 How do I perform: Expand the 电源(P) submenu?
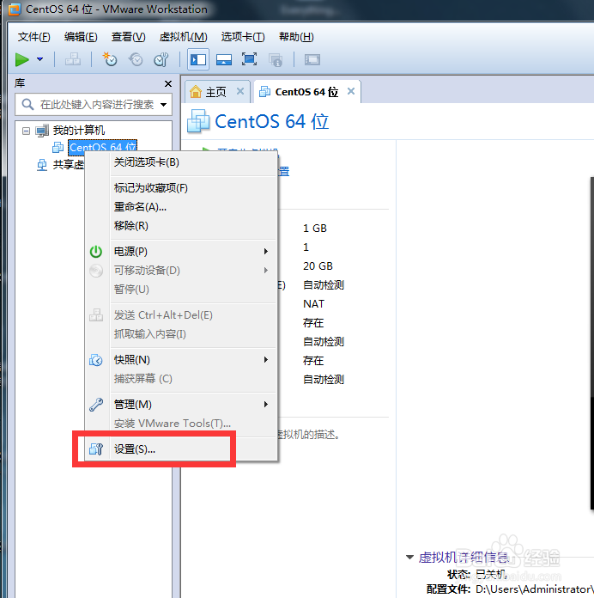coord(180,252)
